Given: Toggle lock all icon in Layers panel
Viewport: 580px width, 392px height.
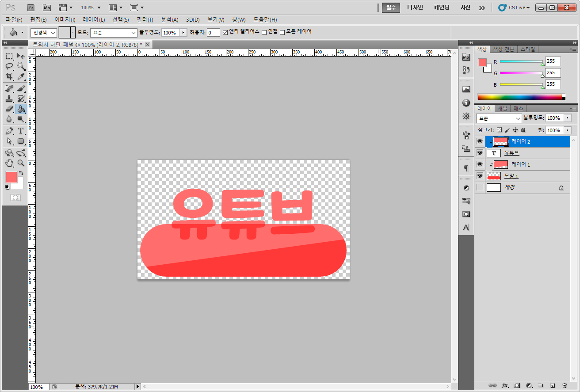Looking at the screenshot, I should [x=523, y=130].
